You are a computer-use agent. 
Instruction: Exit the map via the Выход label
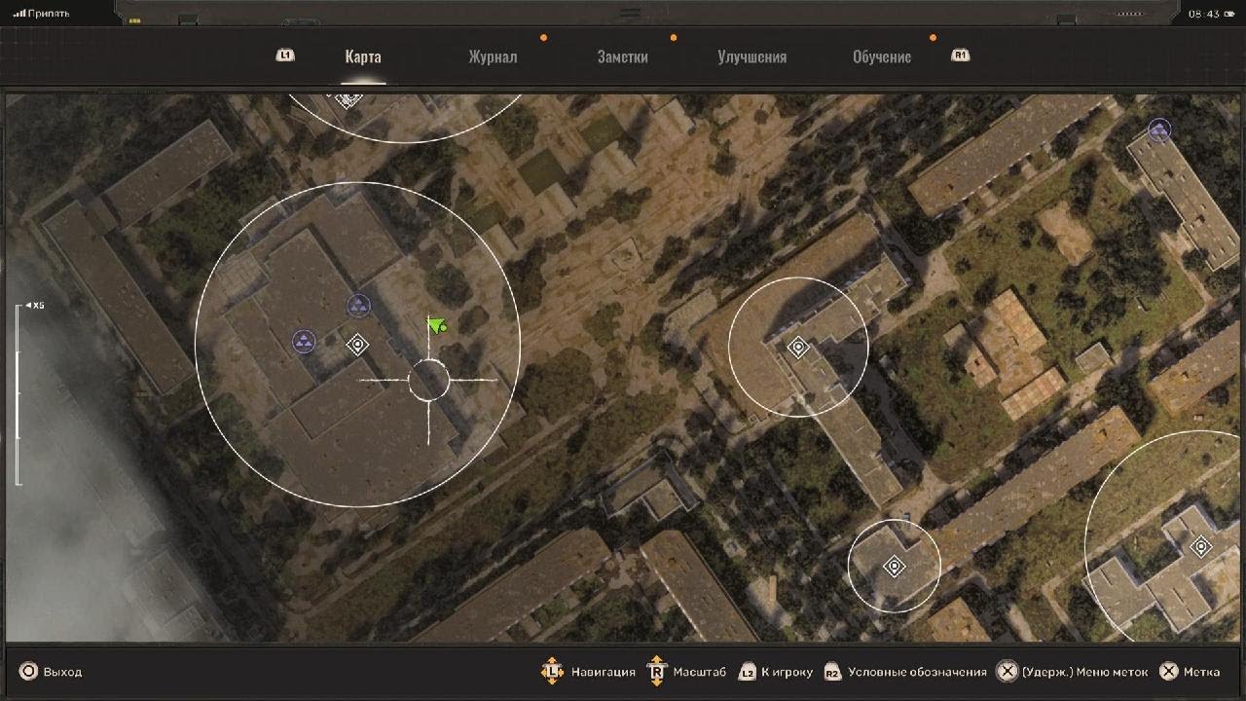click(63, 672)
